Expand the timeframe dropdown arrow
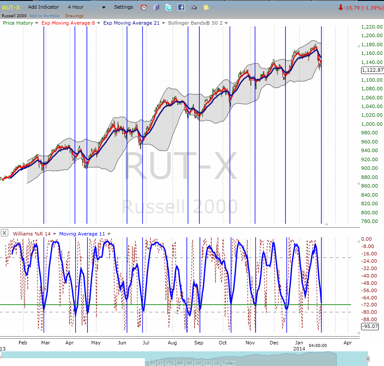 (x=104, y=8)
